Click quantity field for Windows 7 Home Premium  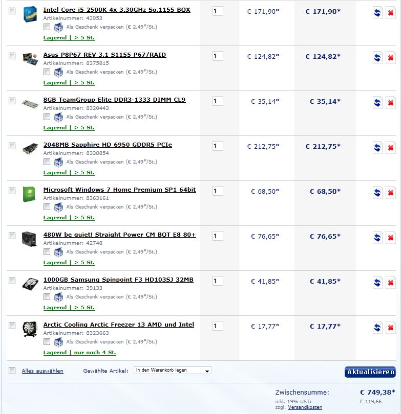[218, 191]
